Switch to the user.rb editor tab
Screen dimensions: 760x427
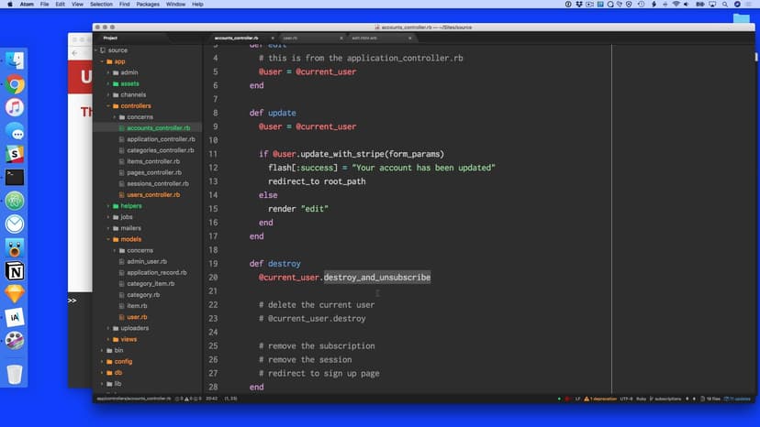tap(290, 38)
